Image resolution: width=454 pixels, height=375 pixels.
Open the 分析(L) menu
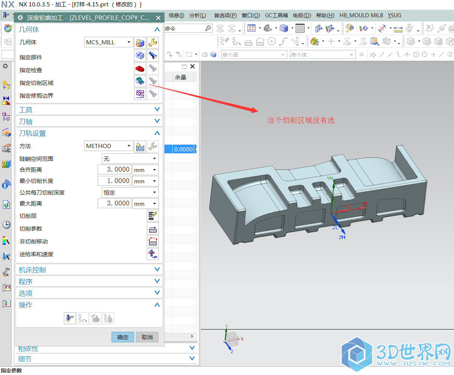point(198,15)
